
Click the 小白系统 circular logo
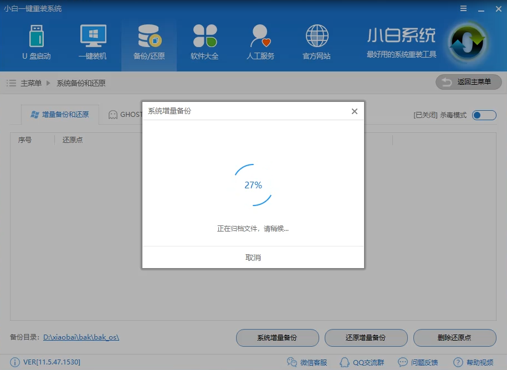467,42
